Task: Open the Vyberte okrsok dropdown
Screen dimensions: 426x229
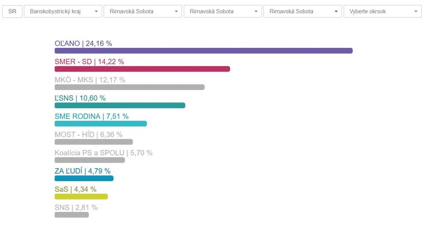Action: (382, 11)
